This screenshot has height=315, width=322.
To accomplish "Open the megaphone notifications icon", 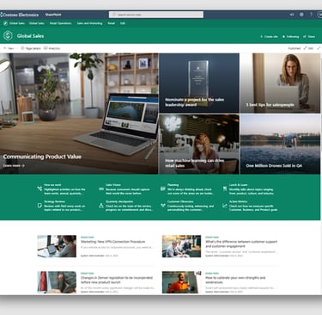I will (x=292, y=15).
